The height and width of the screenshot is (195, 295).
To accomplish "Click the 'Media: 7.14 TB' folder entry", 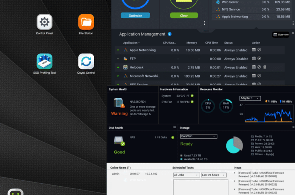I will (262, 136).
